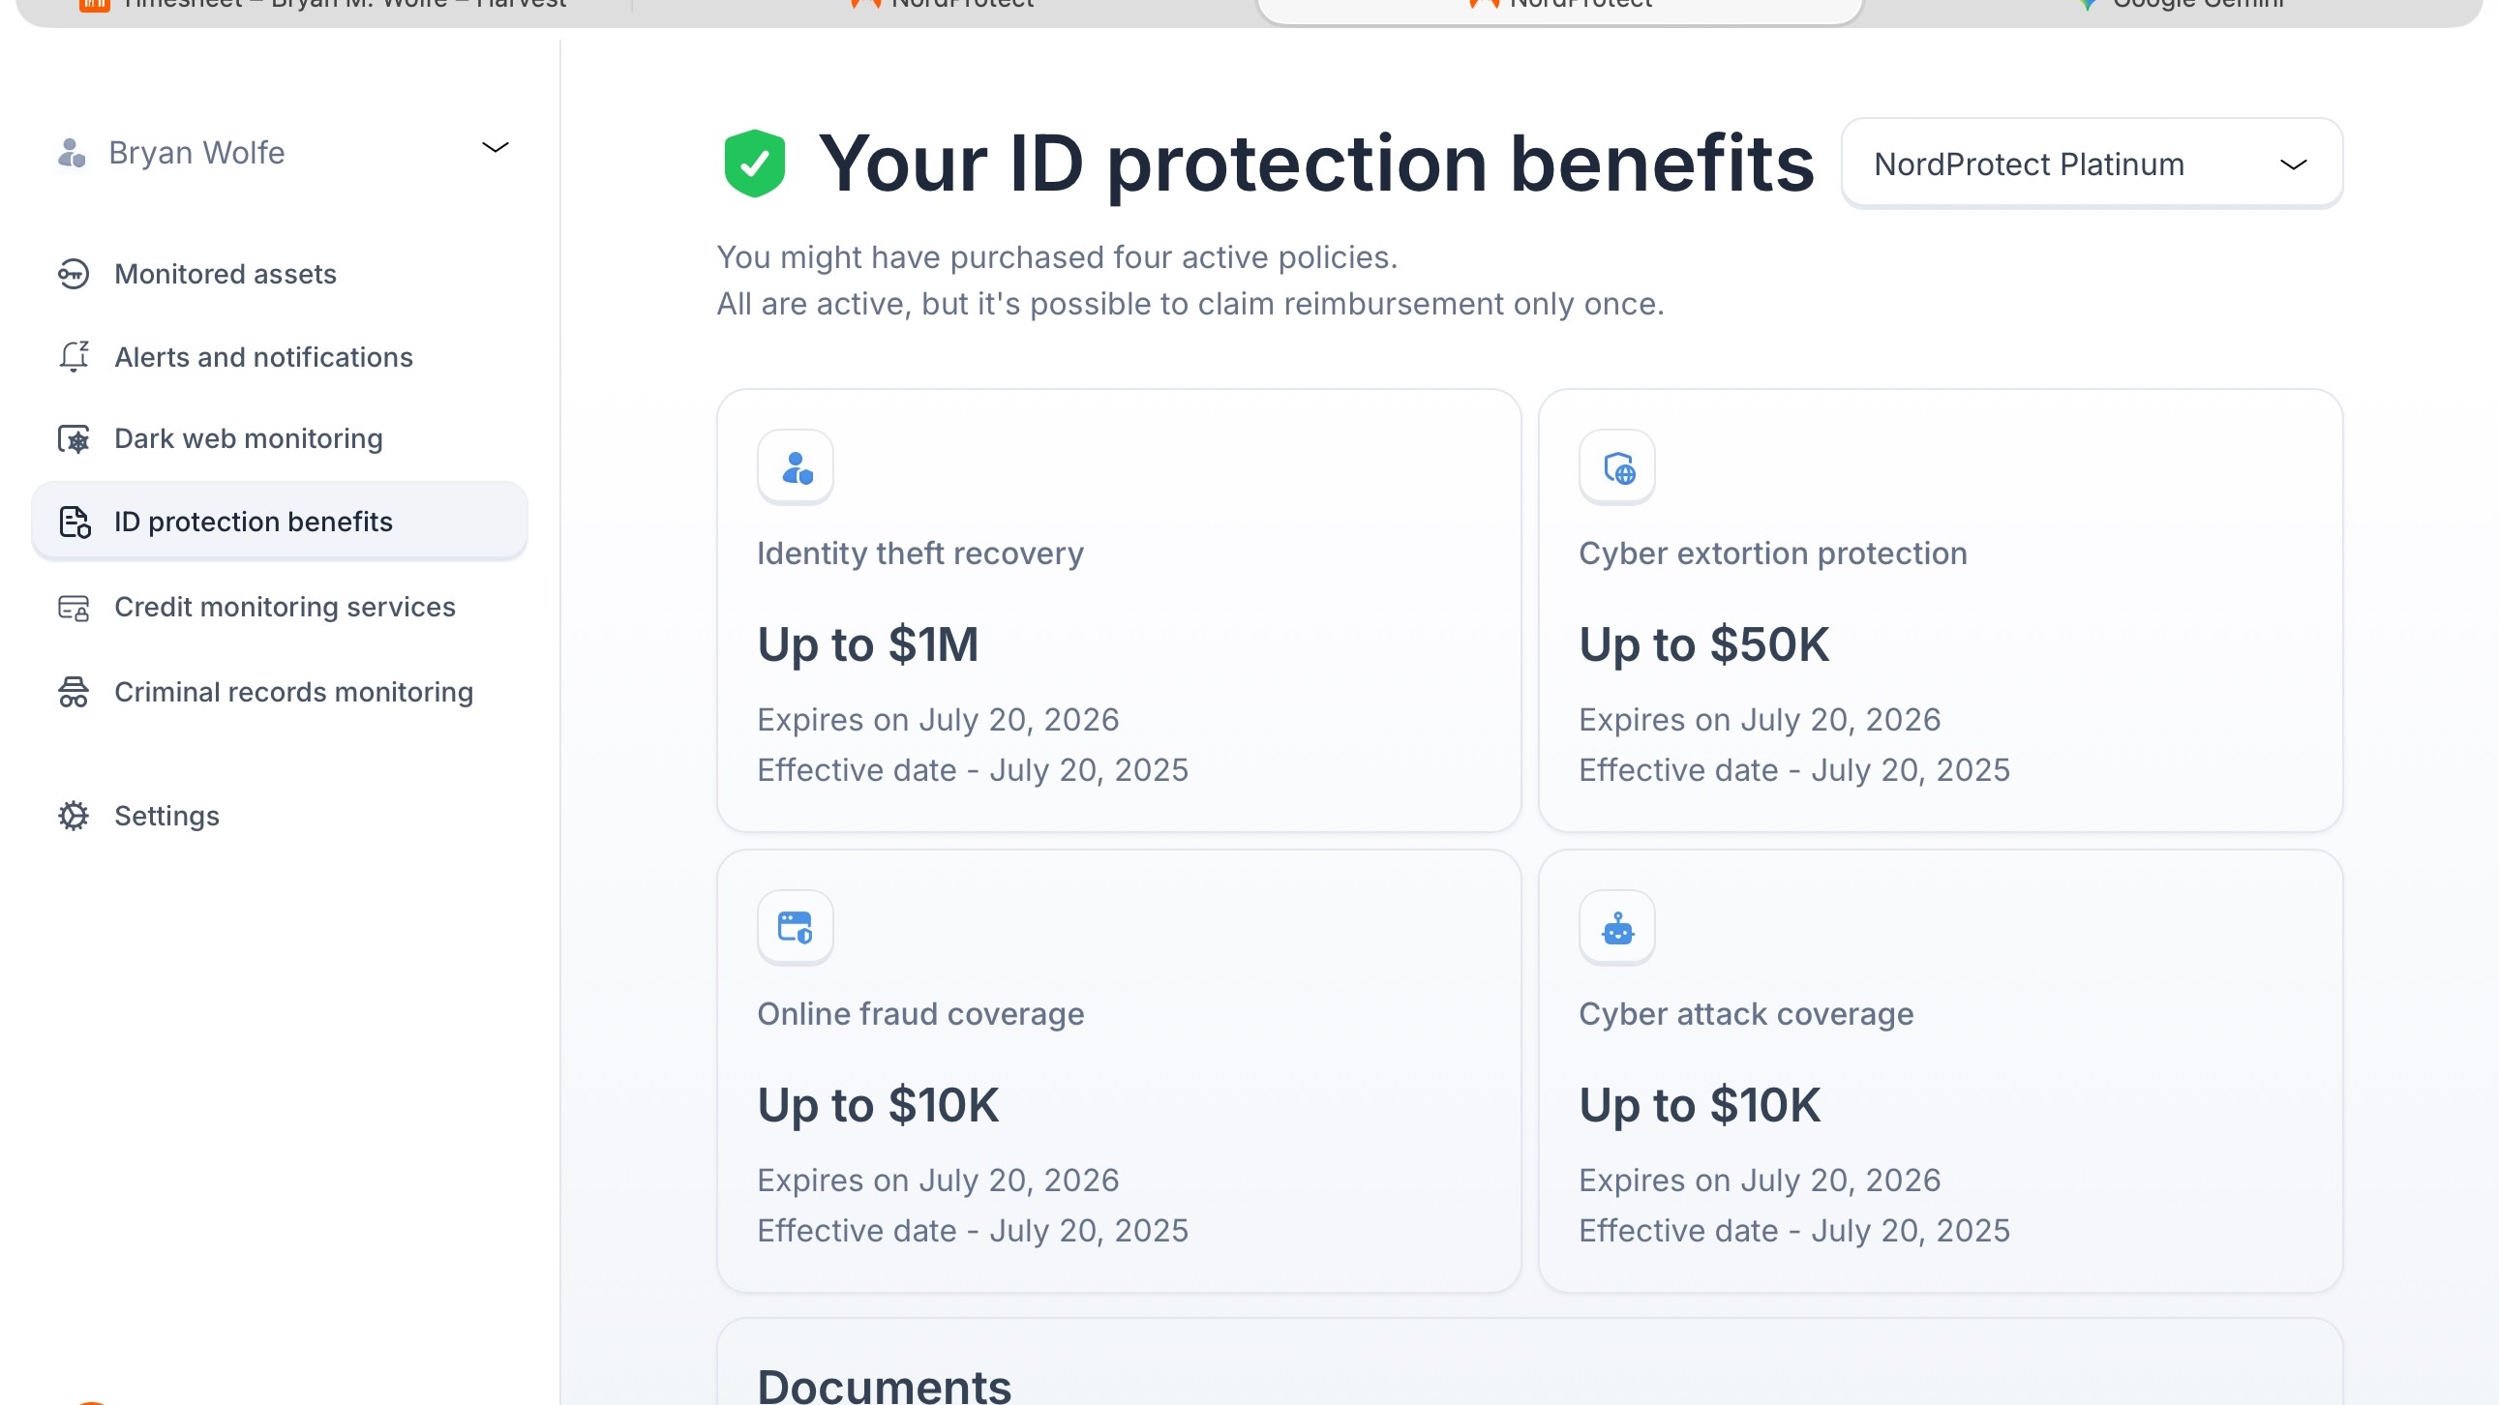This screenshot has height=1405, width=2499.
Task: Go to Alerts and notifications
Action: coord(281,357)
